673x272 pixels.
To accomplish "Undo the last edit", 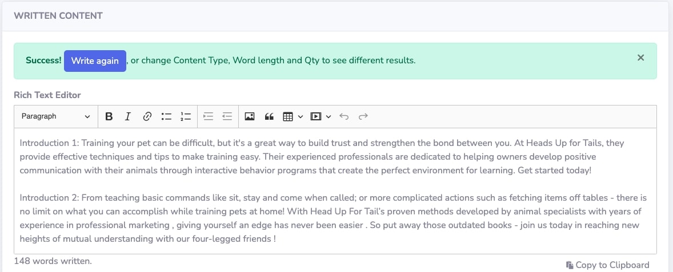I will click(x=344, y=116).
